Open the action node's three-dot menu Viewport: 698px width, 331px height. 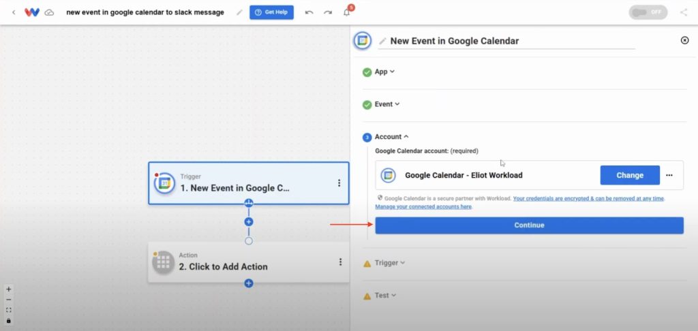click(x=340, y=262)
